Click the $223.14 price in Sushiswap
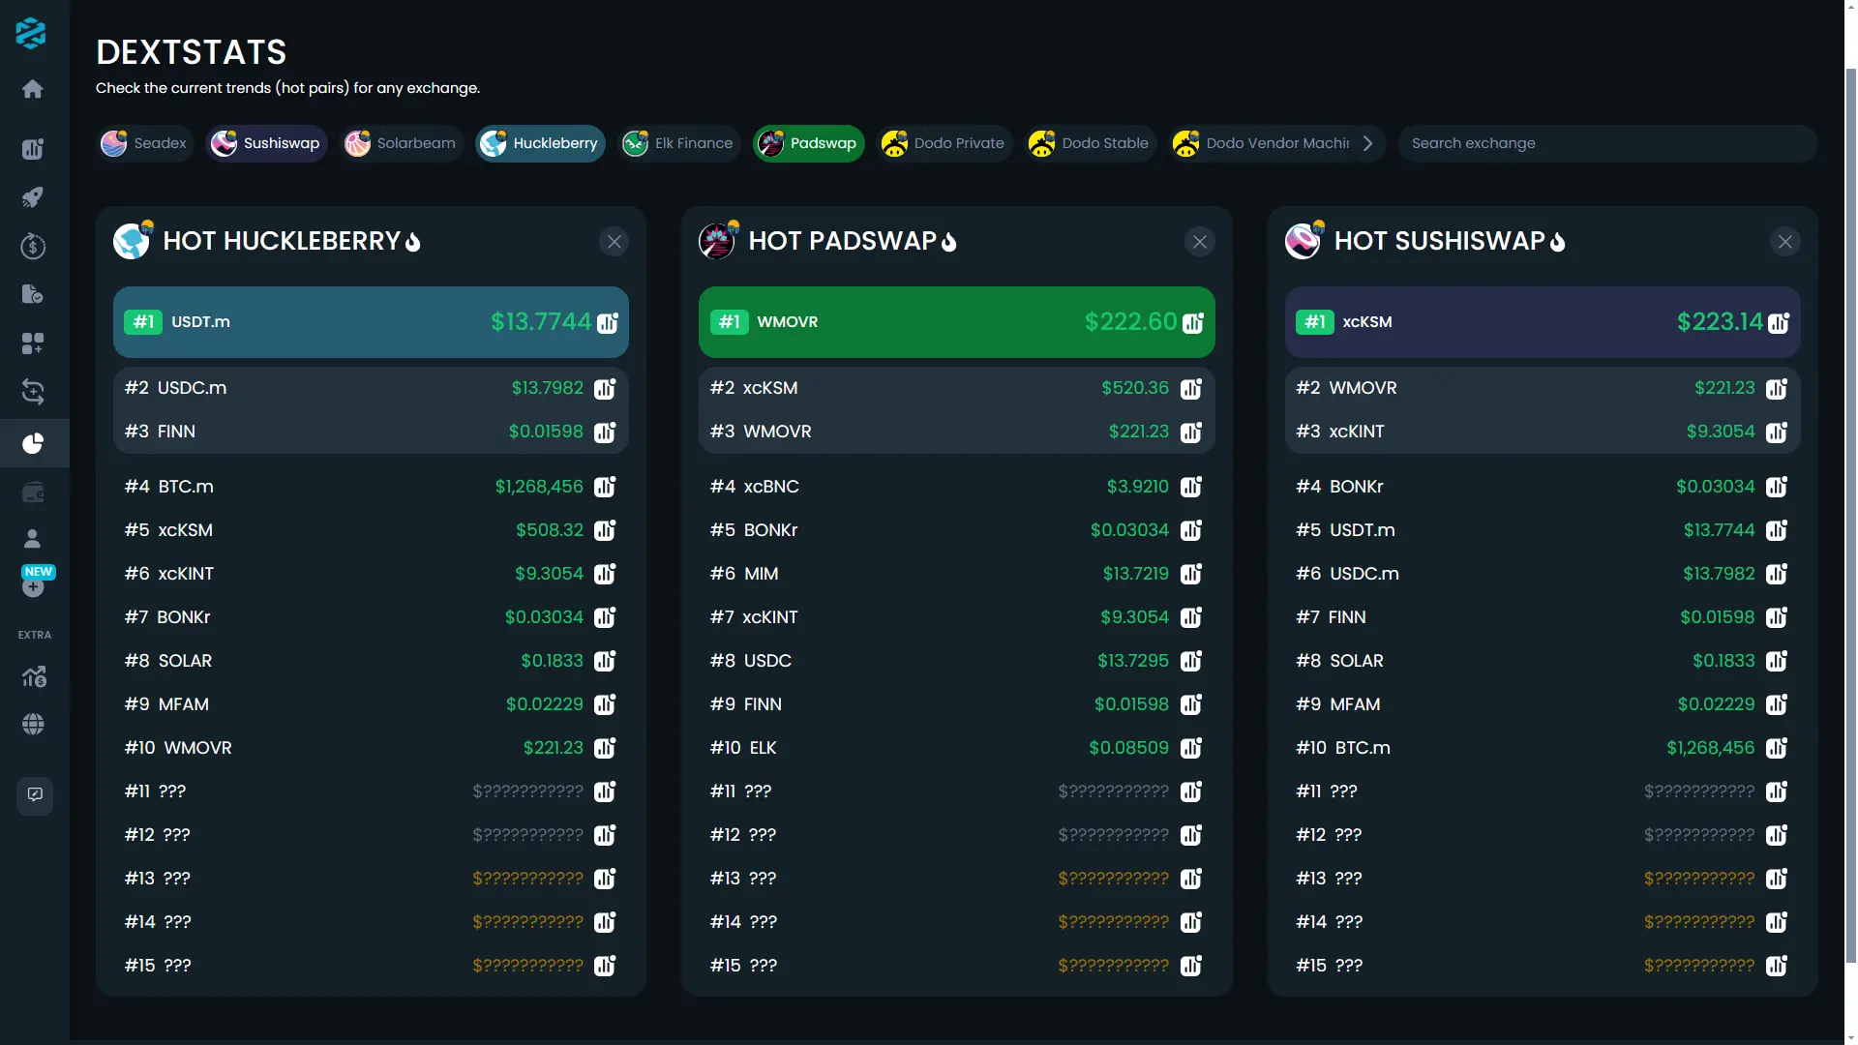The image size is (1858, 1045). tap(1720, 321)
